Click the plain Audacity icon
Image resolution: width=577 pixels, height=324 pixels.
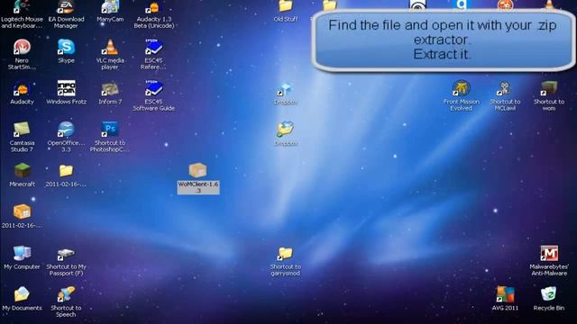(x=22, y=88)
